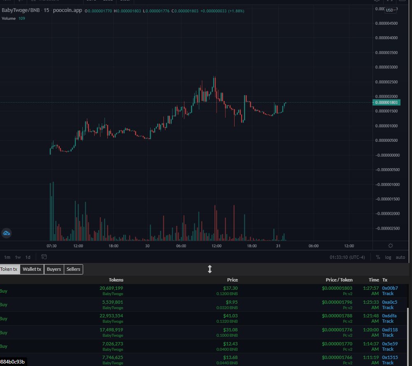This screenshot has height=366, width=412.
Task: Select the 1m time range
Action: click(7, 257)
